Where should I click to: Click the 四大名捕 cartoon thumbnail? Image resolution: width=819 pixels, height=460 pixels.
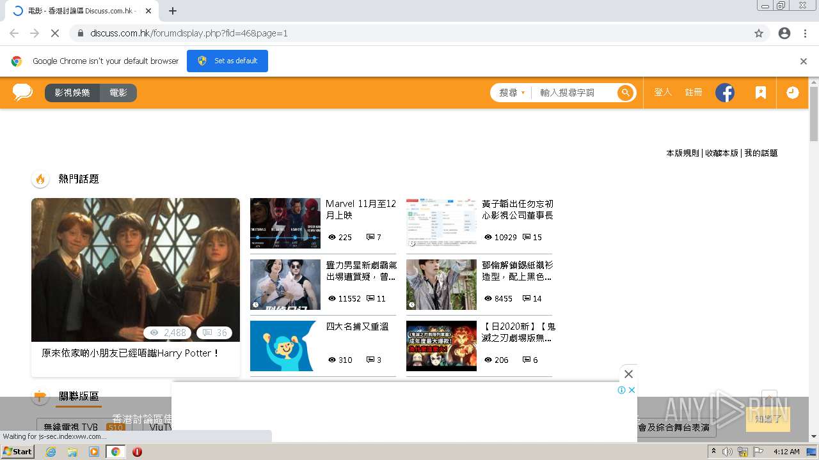[x=285, y=346]
